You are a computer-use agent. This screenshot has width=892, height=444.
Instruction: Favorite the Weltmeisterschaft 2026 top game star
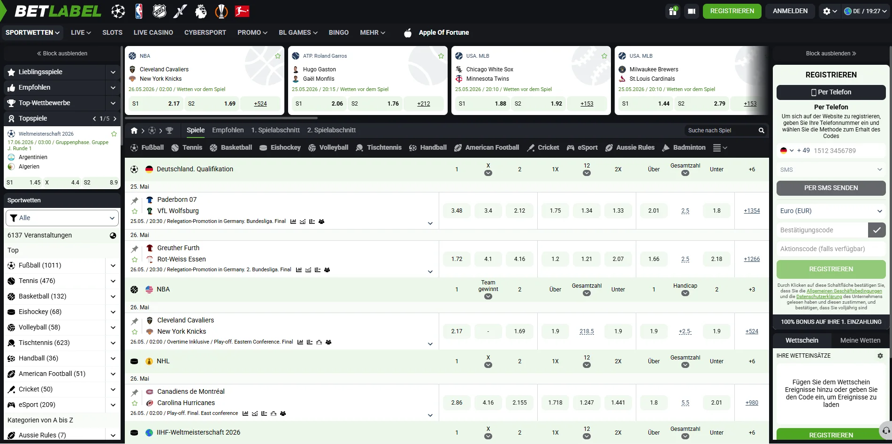[114, 134]
